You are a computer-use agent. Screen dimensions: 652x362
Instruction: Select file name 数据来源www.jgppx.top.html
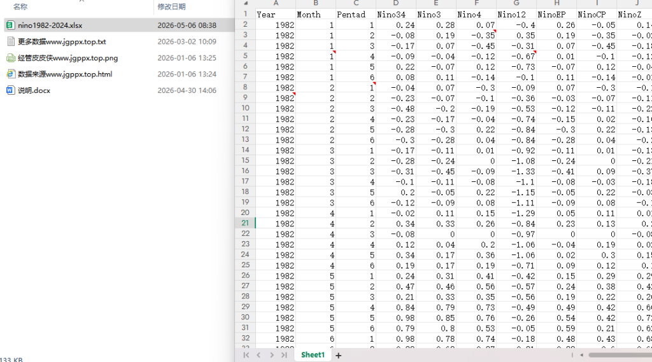(65, 74)
